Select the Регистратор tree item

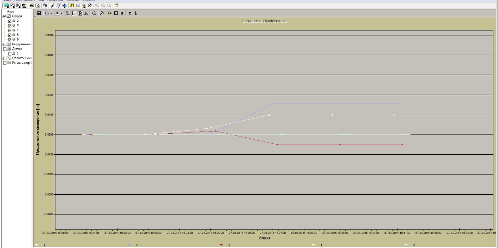coord(22,63)
